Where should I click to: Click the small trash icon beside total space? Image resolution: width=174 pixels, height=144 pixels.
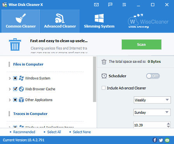[x=104, y=62]
